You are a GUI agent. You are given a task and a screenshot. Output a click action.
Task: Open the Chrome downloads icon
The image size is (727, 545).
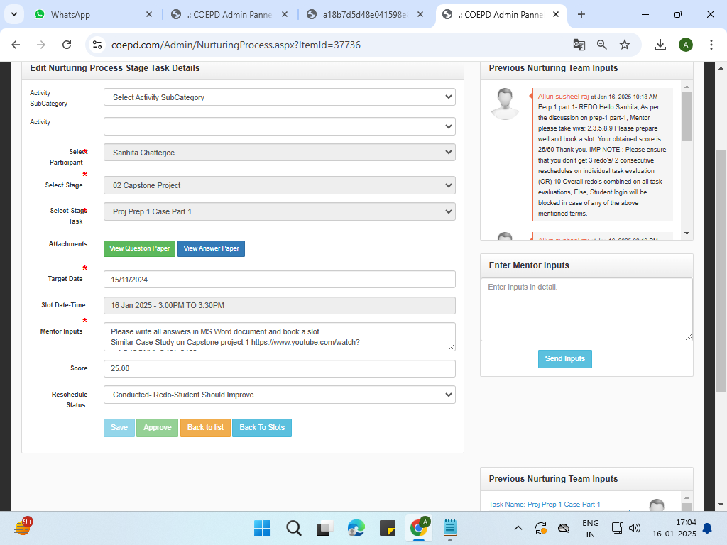tap(660, 45)
